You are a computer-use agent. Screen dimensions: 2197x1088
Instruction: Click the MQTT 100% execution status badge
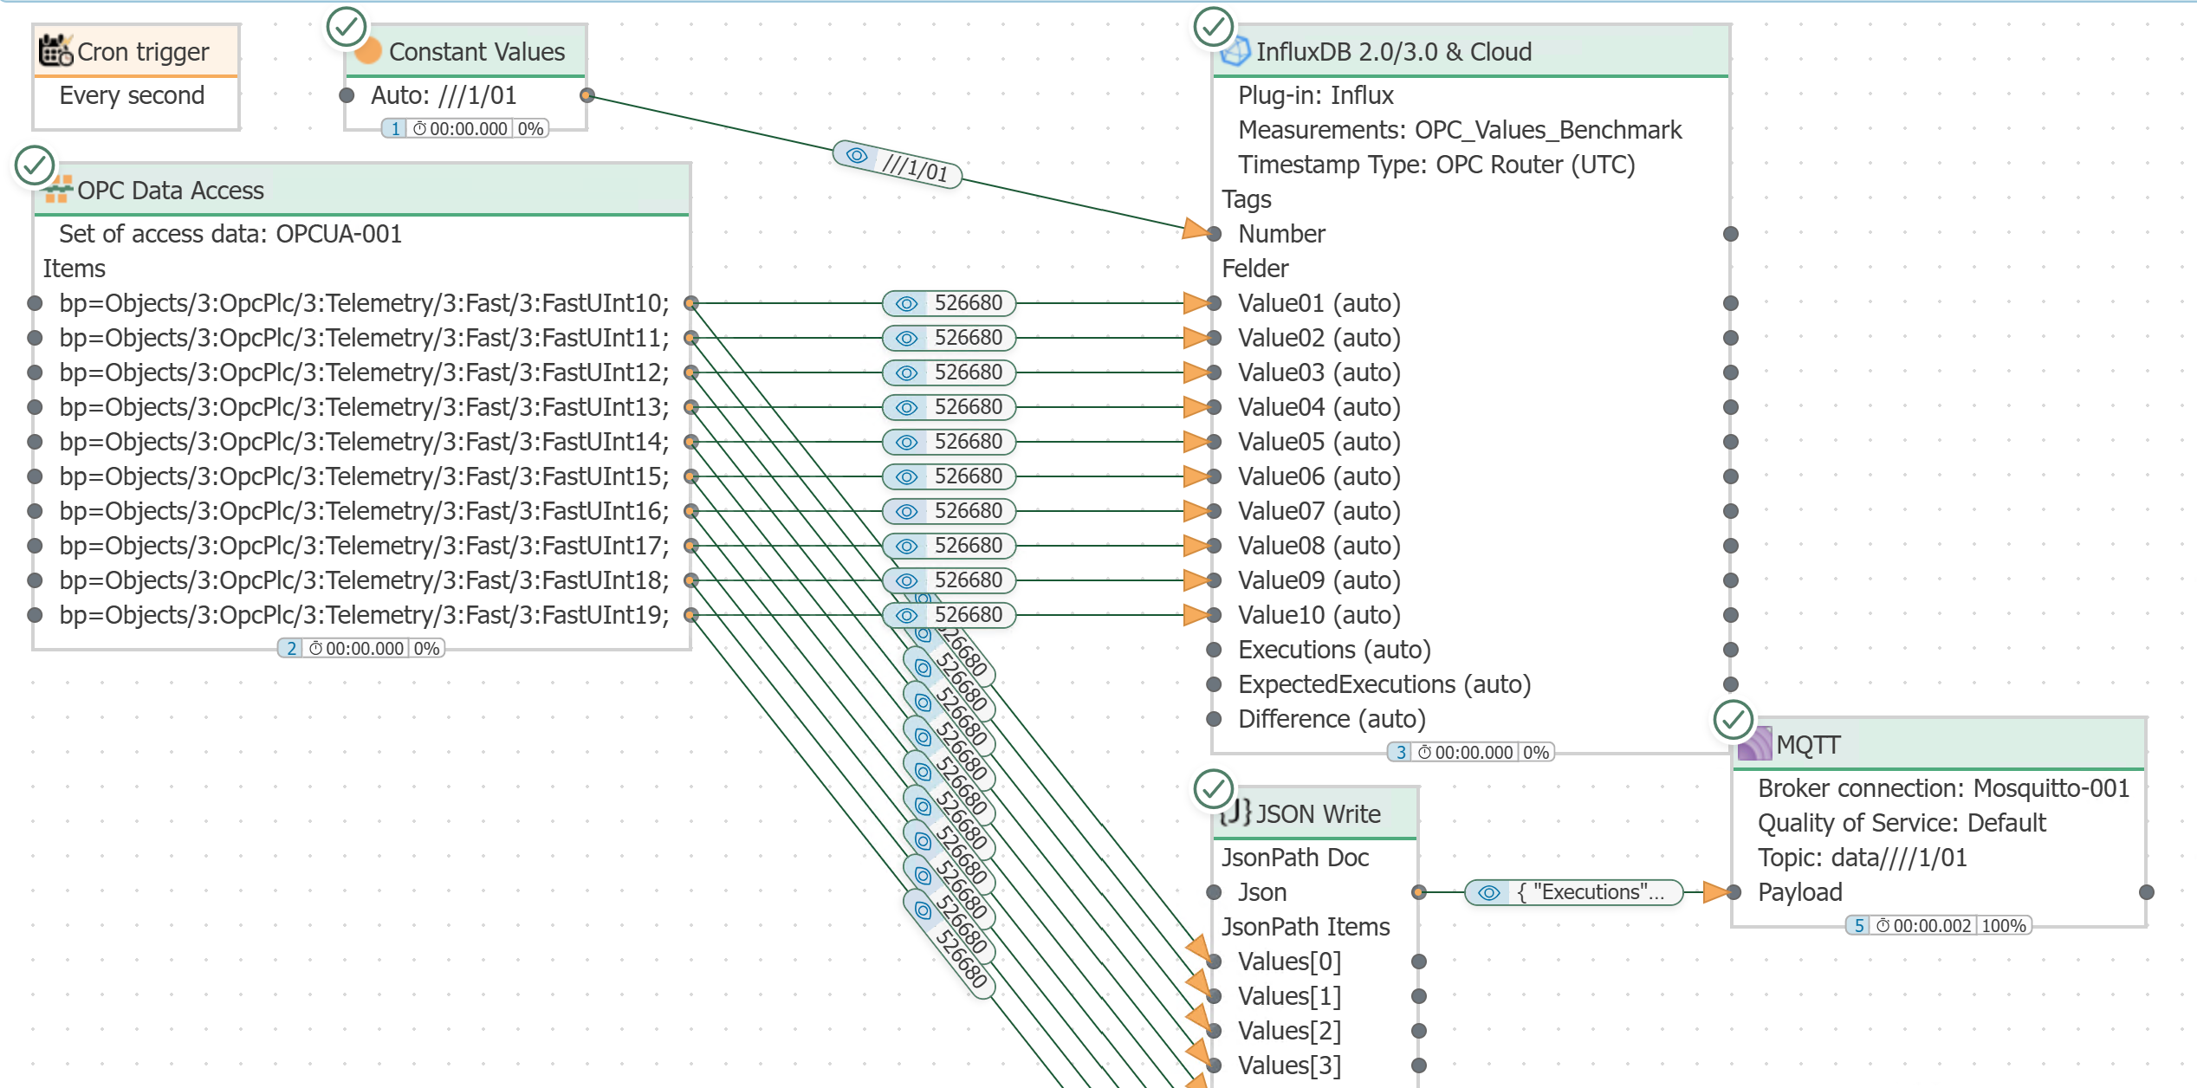tap(1939, 925)
